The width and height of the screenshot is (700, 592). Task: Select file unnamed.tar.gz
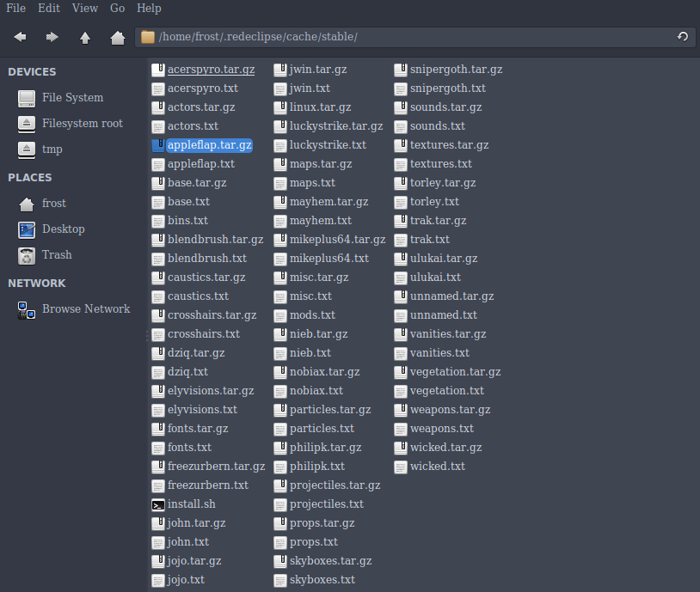(x=451, y=296)
